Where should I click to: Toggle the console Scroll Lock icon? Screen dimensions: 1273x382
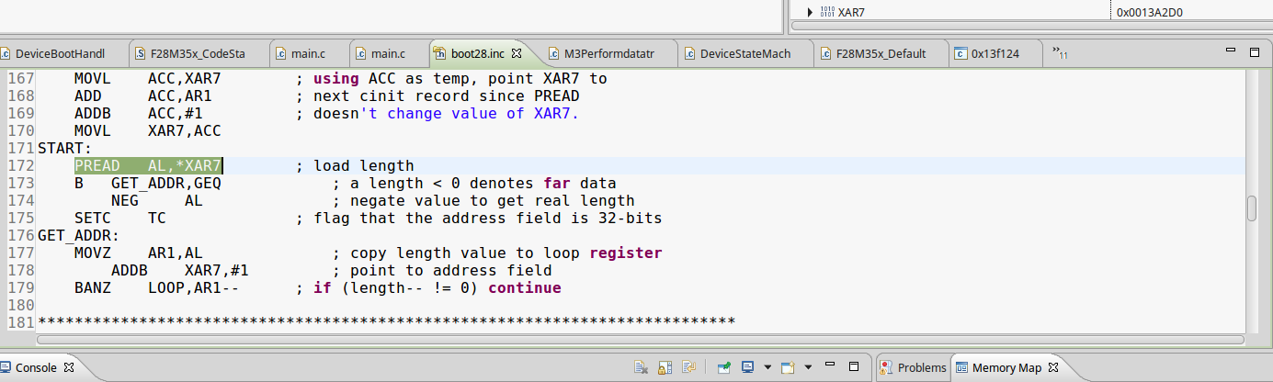pyautogui.click(x=665, y=367)
